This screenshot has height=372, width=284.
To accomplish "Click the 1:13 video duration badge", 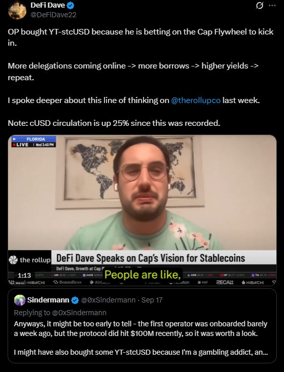I will (24, 275).
